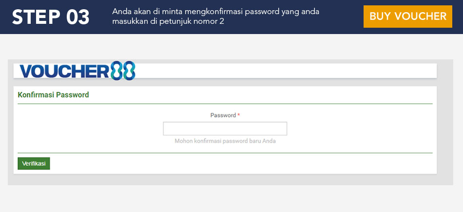Click the red required asterisk

click(239, 116)
